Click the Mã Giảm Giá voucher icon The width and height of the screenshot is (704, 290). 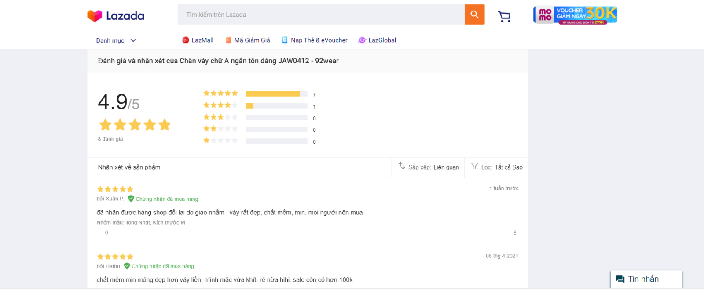228,40
